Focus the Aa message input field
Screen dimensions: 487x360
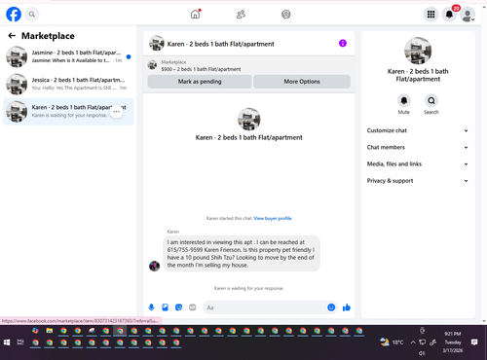[x=265, y=307]
